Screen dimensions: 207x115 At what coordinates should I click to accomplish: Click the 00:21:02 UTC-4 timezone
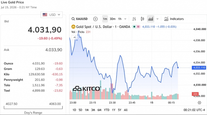194,110
